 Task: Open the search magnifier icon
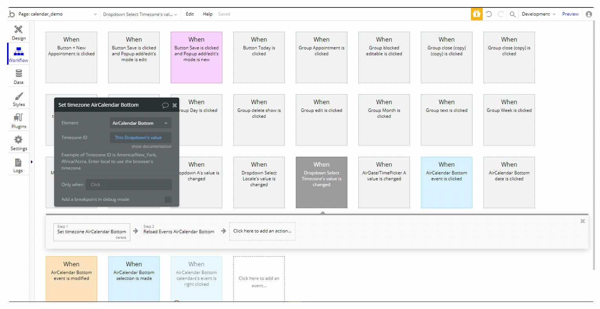513,14
